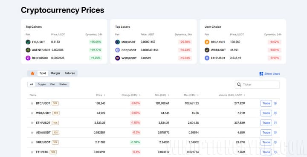This screenshot has width=307, height=157.
Task: Click the alert icon in BTC/USDT row
Action: [275, 103]
